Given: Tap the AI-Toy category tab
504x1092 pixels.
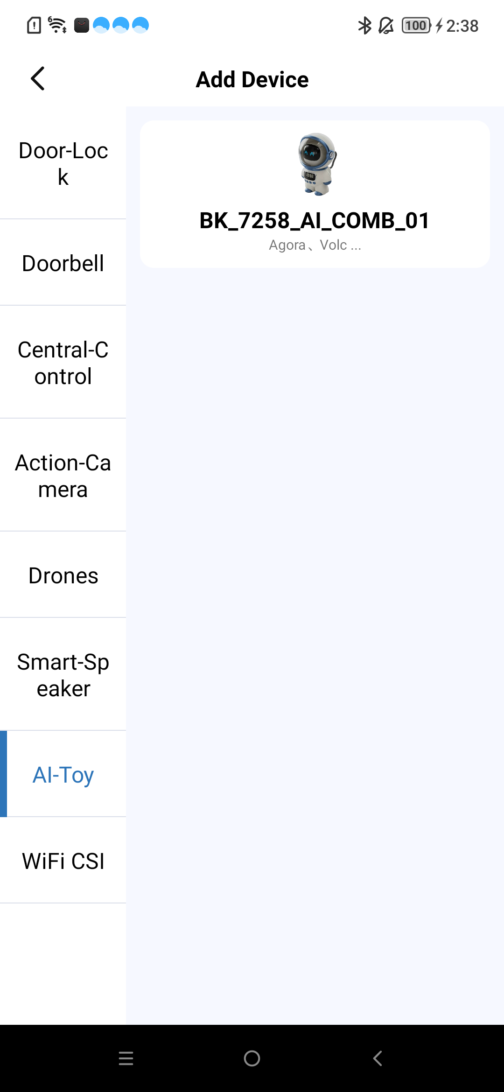Looking at the screenshot, I should click(x=63, y=775).
